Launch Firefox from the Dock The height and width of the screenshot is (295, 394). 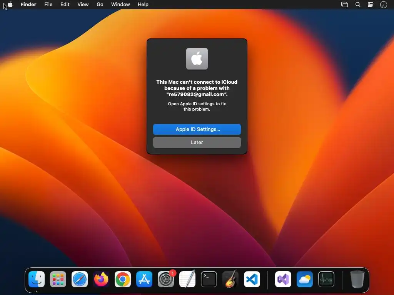(101, 279)
